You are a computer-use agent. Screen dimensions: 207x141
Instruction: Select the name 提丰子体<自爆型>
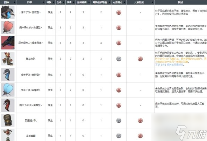click(x=31, y=90)
